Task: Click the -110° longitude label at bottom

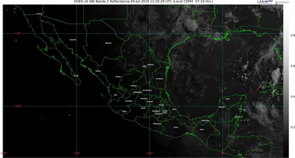Action: (77, 153)
